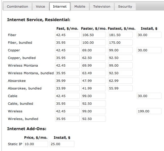This screenshot has height=151, width=164.
Task: Focus the Wireless Montana Faster price field
Action: (93, 66)
